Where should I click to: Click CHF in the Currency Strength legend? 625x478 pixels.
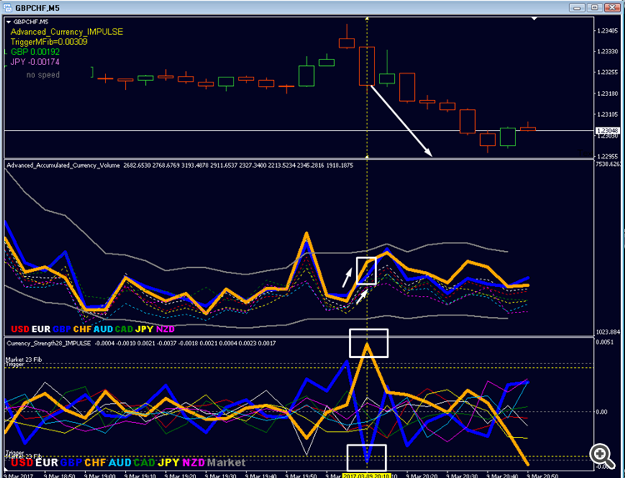point(95,463)
